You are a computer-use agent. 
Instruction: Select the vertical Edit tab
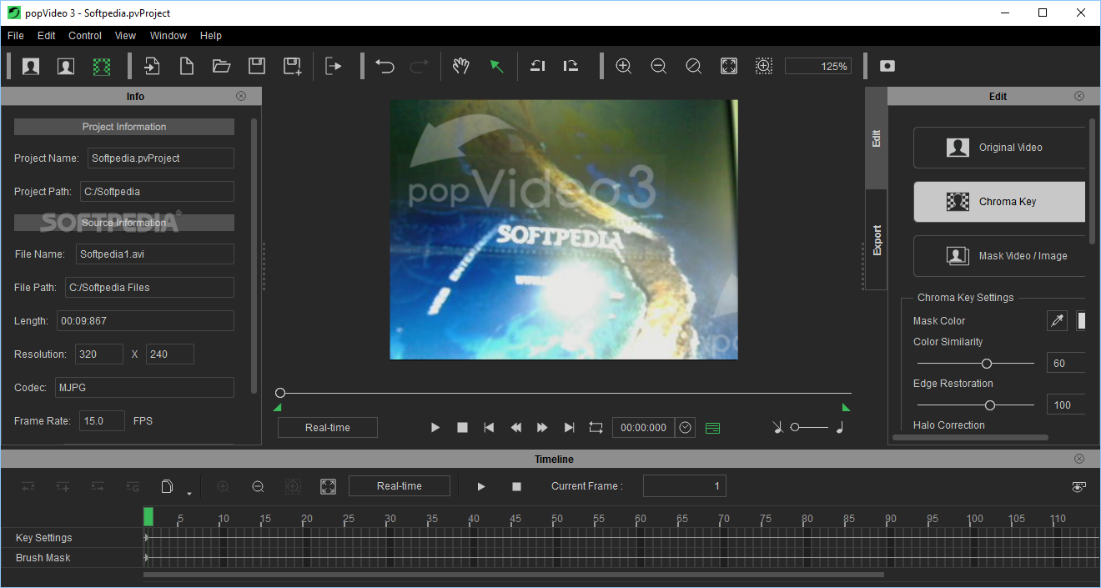click(x=877, y=138)
